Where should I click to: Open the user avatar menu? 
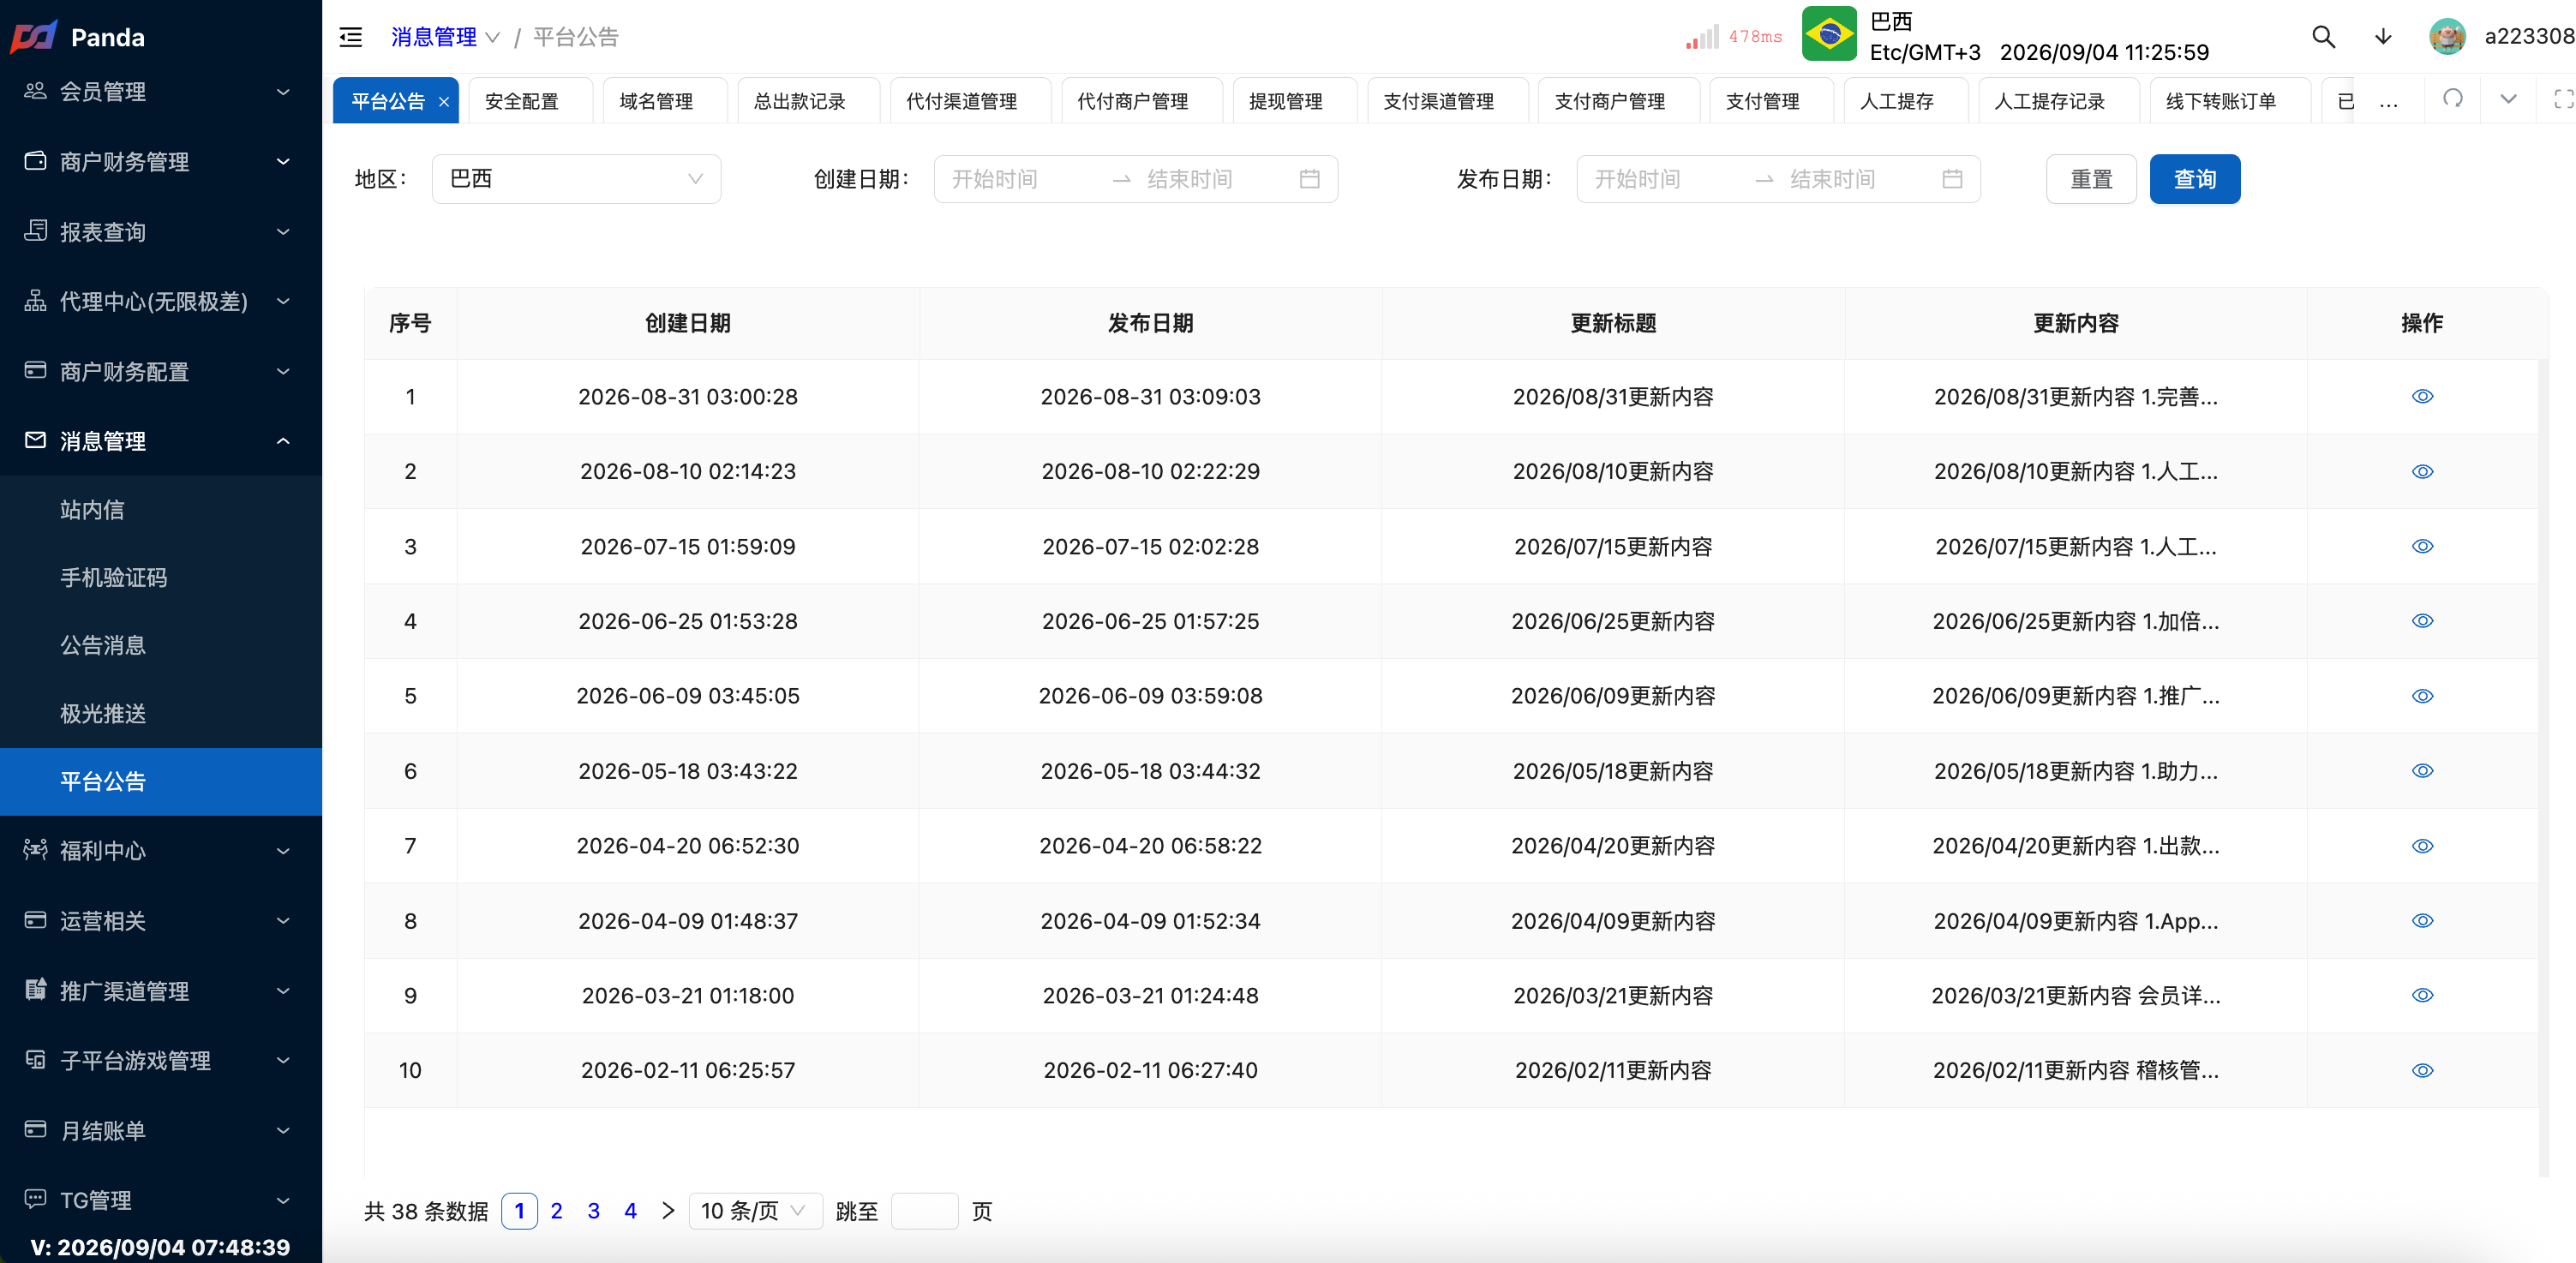[2447, 37]
